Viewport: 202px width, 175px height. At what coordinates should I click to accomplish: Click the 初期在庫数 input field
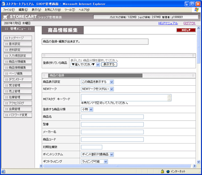coord(92,147)
